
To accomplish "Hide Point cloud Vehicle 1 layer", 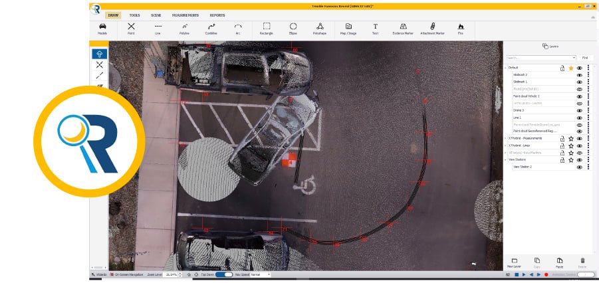I will (580, 96).
